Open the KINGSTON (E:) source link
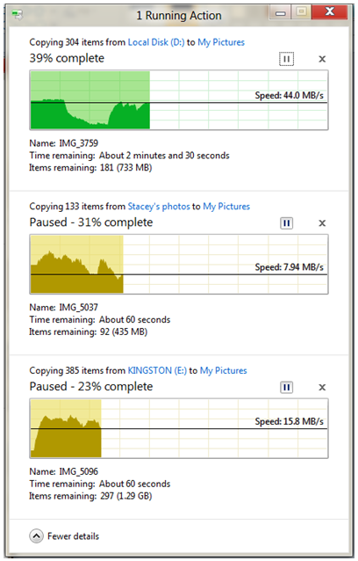Image resolution: width=358 pixels, height=561 pixels. click(157, 370)
